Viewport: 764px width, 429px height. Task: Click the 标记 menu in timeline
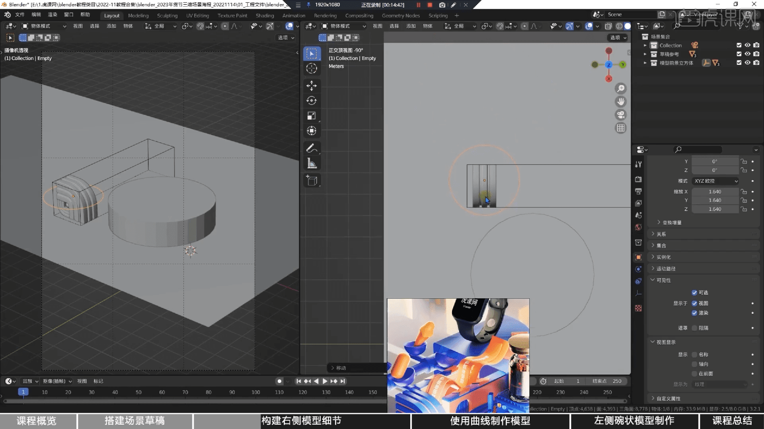point(98,381)
